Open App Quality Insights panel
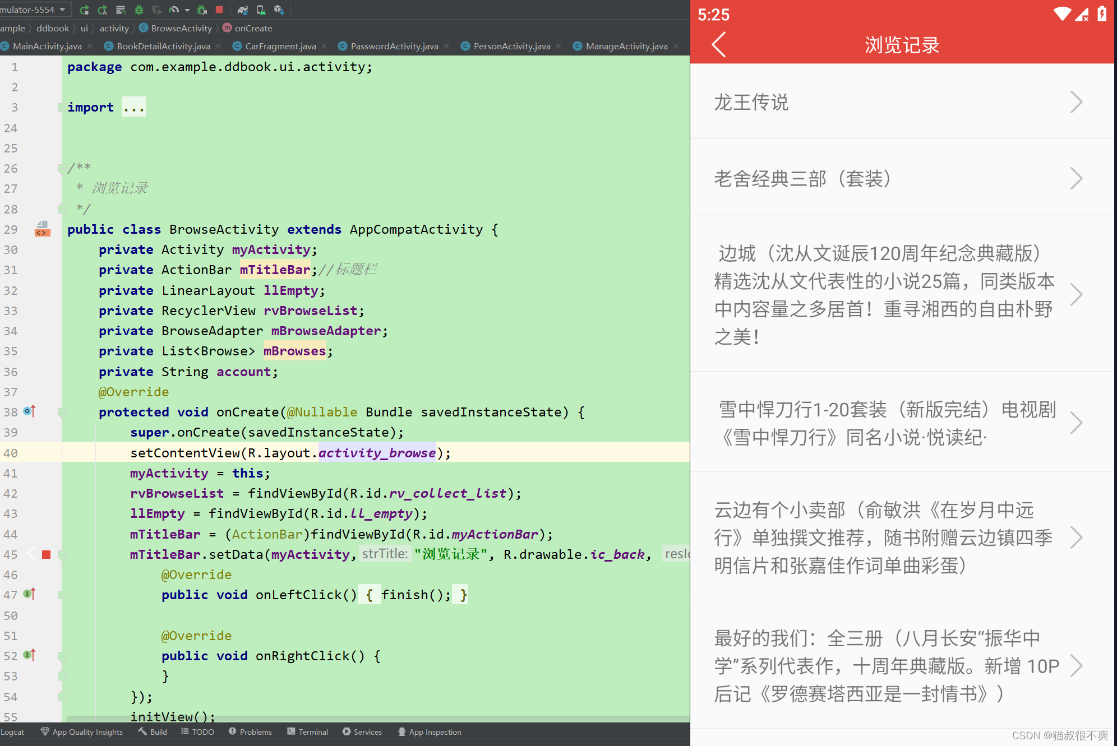This screenshot has height=746, width=1117. (82, 732)
